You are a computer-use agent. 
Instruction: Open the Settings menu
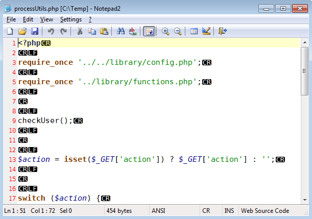pyautogui.click(x=71, y=19)
